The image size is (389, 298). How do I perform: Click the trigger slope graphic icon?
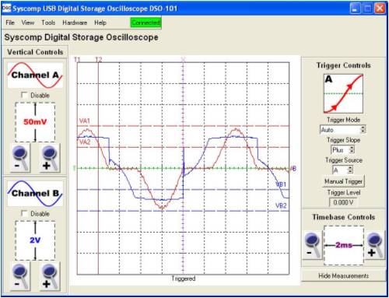pyautogui.click(x=343, y=93)
